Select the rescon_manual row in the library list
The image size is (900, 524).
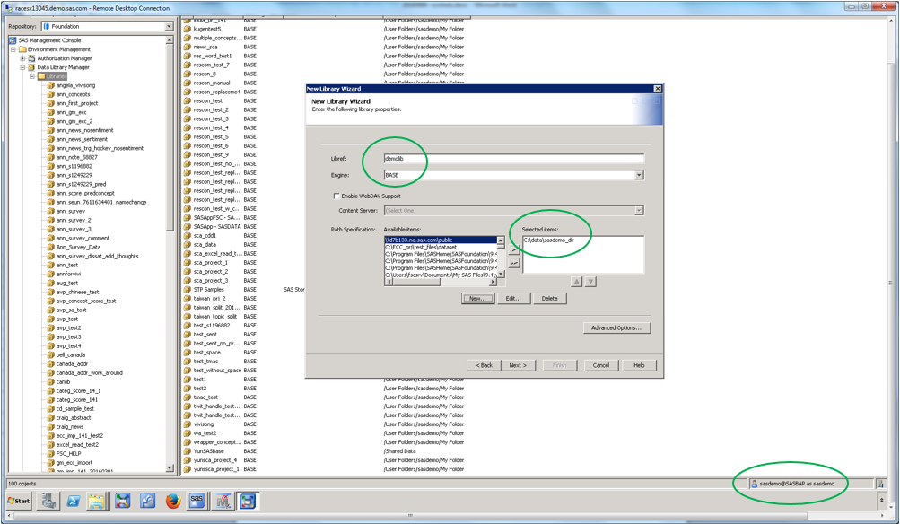[211, 83]
